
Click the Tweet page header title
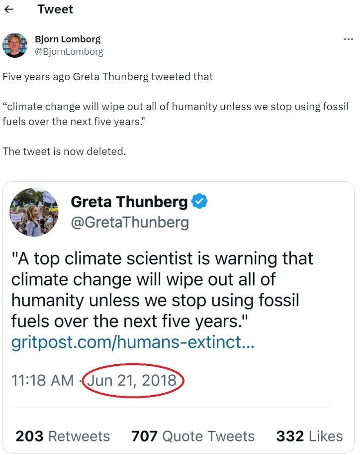tap(55, 9)
